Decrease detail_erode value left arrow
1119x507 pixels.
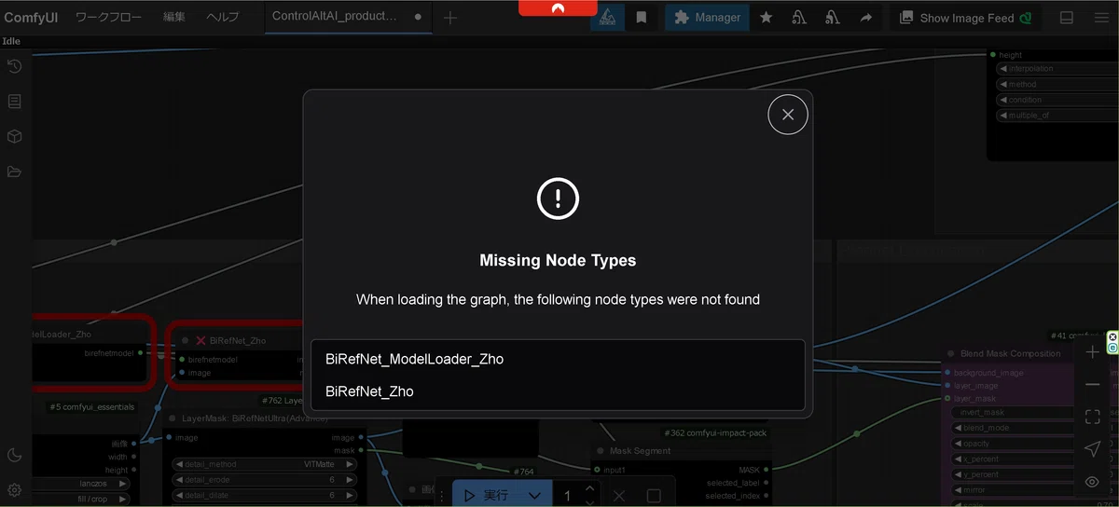click(x=179, y=480)
